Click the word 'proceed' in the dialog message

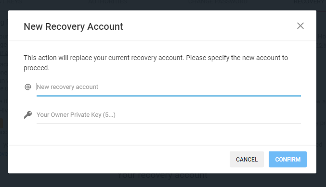[x=37, y=68]
